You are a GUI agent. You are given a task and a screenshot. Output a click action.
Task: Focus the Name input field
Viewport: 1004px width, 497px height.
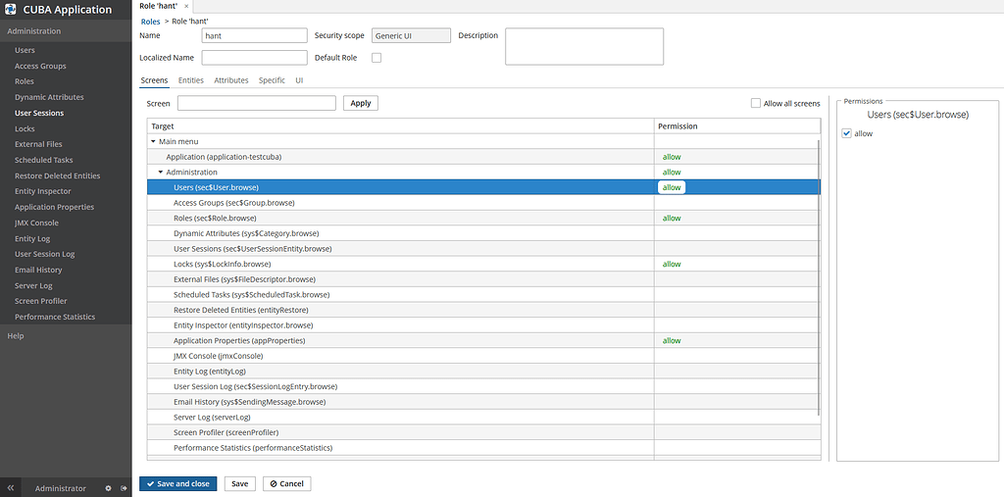coord(254,36)
